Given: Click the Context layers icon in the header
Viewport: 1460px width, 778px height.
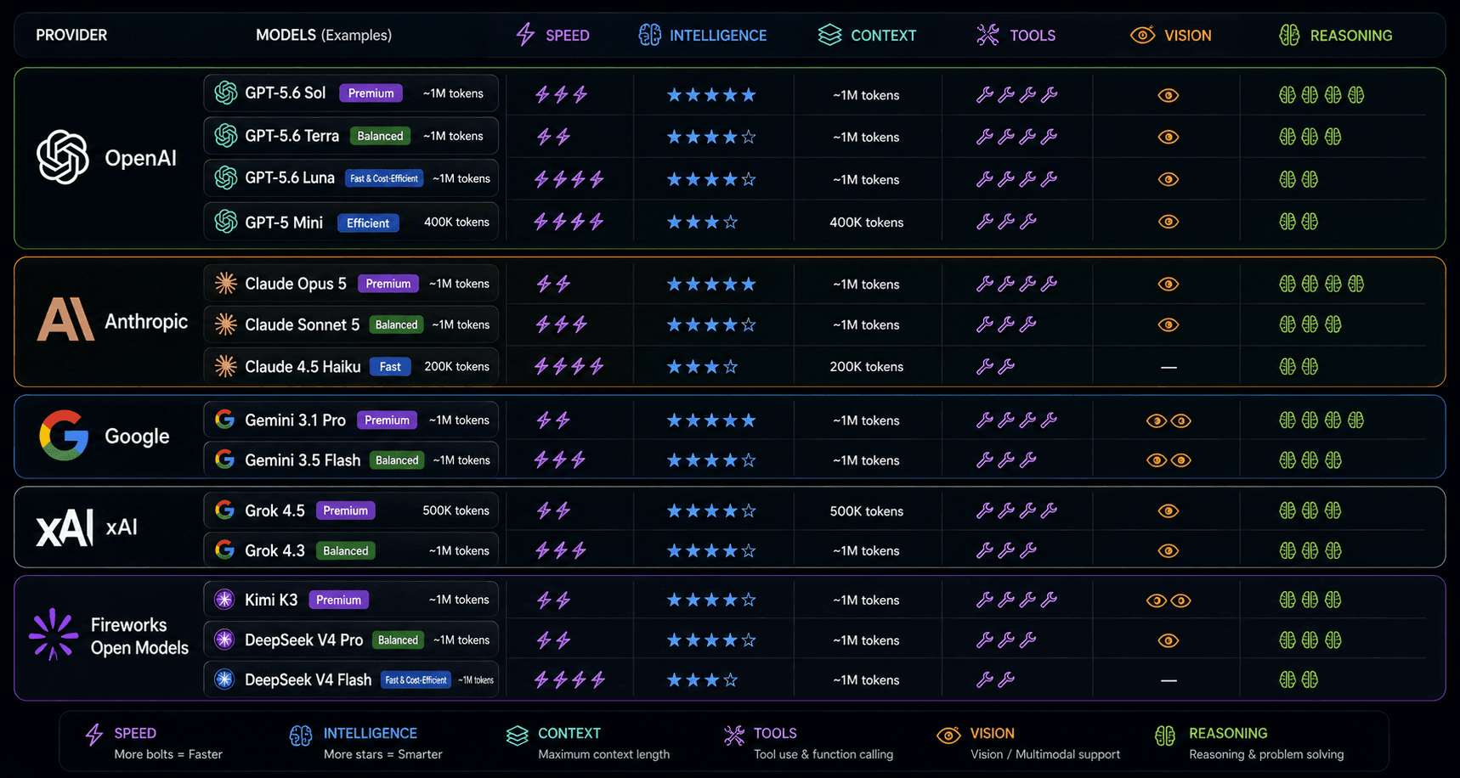Looking at the screenshot, I should 829,35.
